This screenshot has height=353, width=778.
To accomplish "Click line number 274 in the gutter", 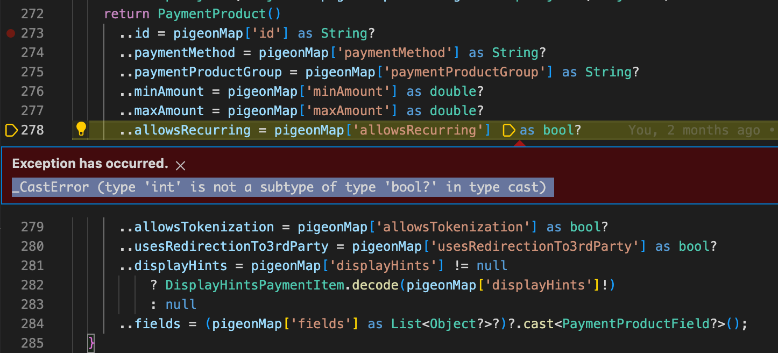I will 32,53.
